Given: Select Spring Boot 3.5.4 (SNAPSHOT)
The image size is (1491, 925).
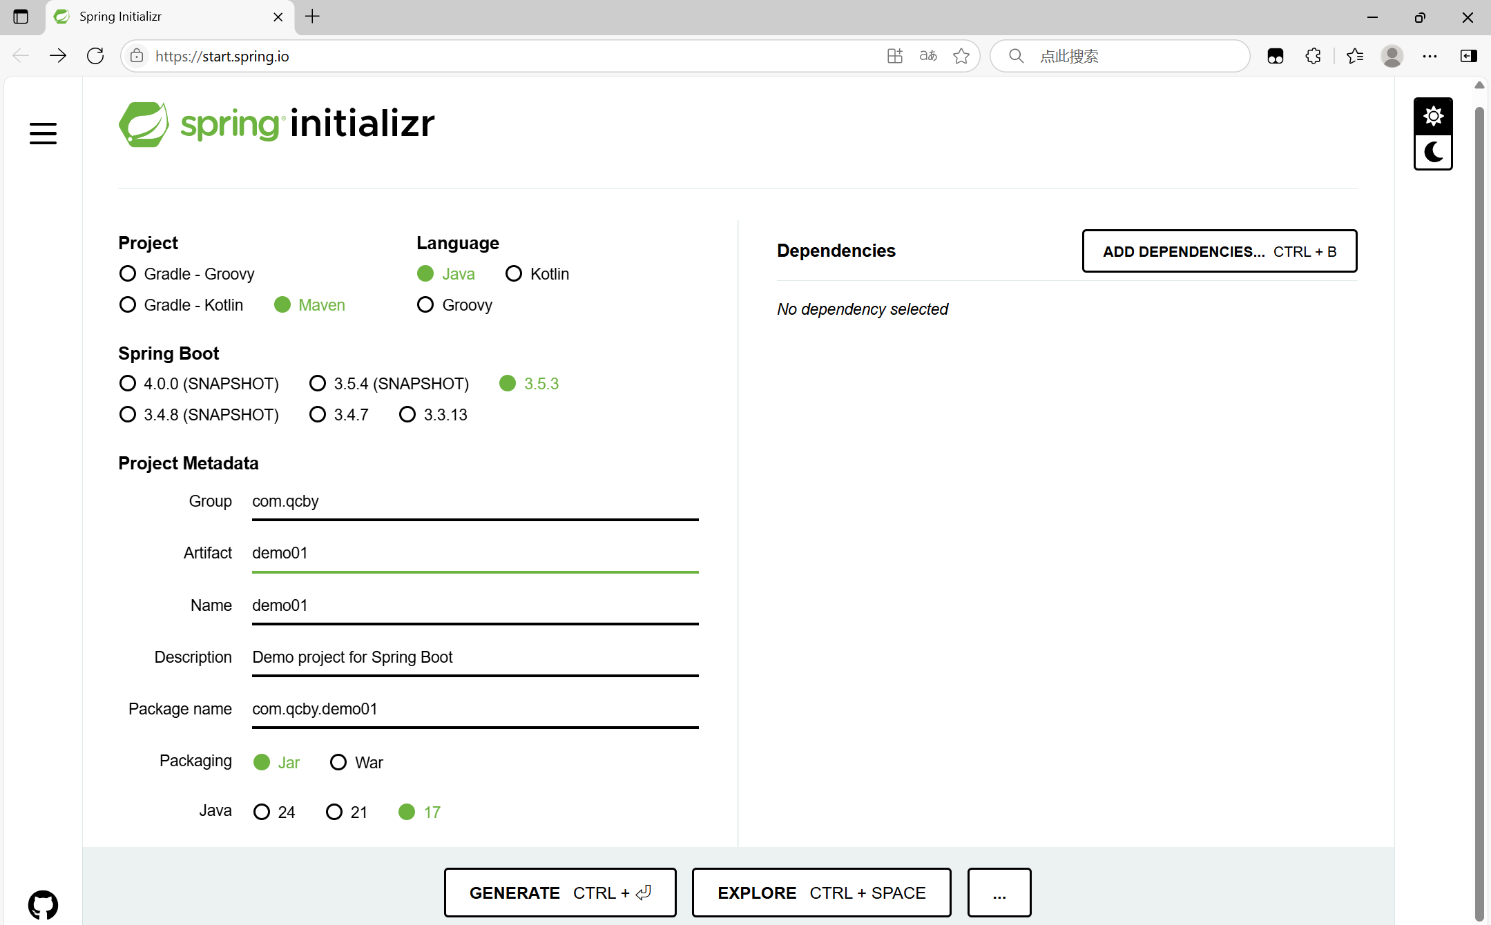Looking at the screenshot, I should [389, 384].
